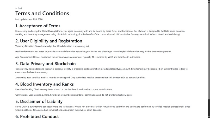Click the Voluntary Donation paragraph
Viewport: 210px width, 118px height.
pos(52,46)
